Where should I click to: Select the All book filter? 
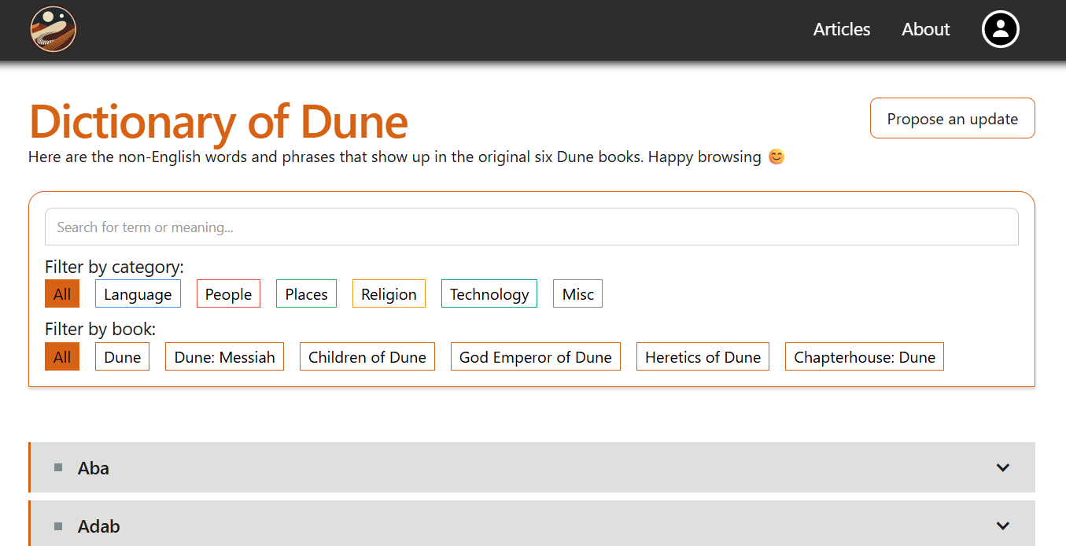click(62, 356)
